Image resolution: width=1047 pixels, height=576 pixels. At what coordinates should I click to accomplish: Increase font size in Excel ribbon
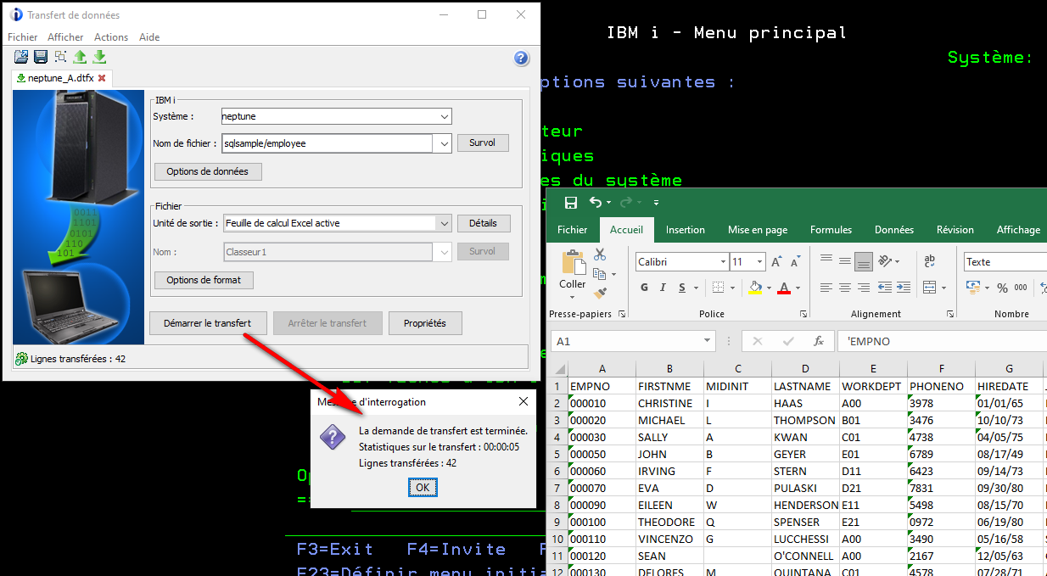coord(777,262)
